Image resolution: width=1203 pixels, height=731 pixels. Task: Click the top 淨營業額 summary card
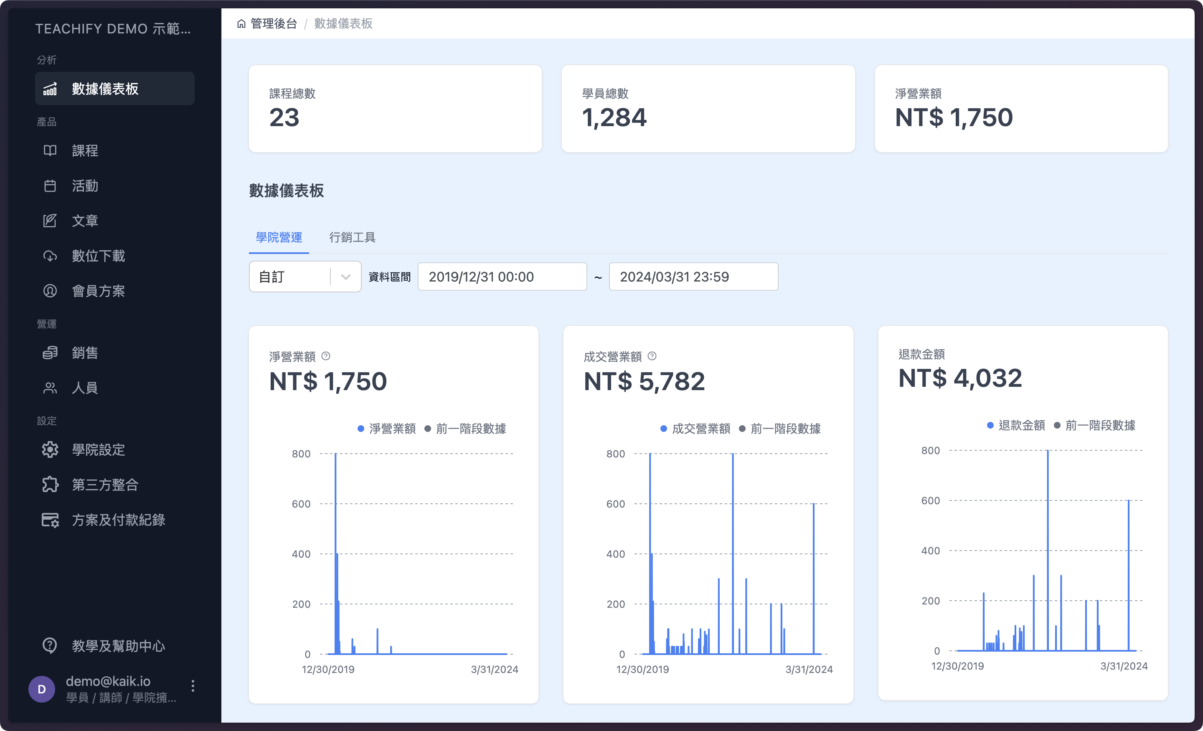[1021, 109]
